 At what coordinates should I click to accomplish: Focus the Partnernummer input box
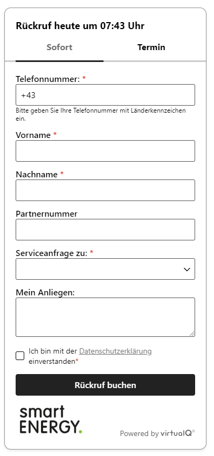coord(105,230)
